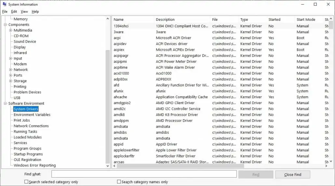Viewport: 335px width, 186px height.
Task: Click the driver list scroll-left arrow
Action: pos(114,166)
